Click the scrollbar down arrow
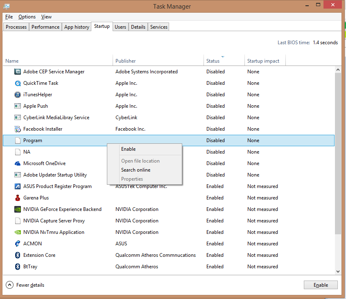346x299 pixels. point(338,272)
